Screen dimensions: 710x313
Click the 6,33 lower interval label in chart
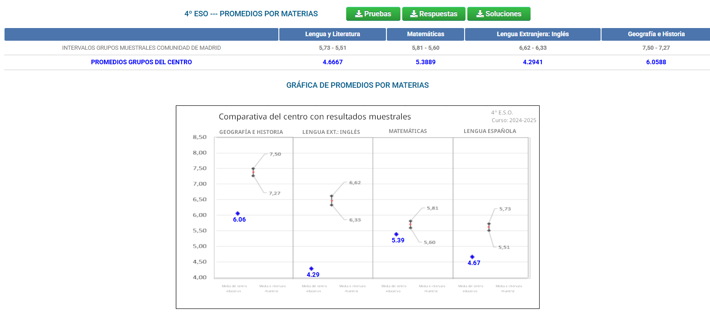[355, 220]
